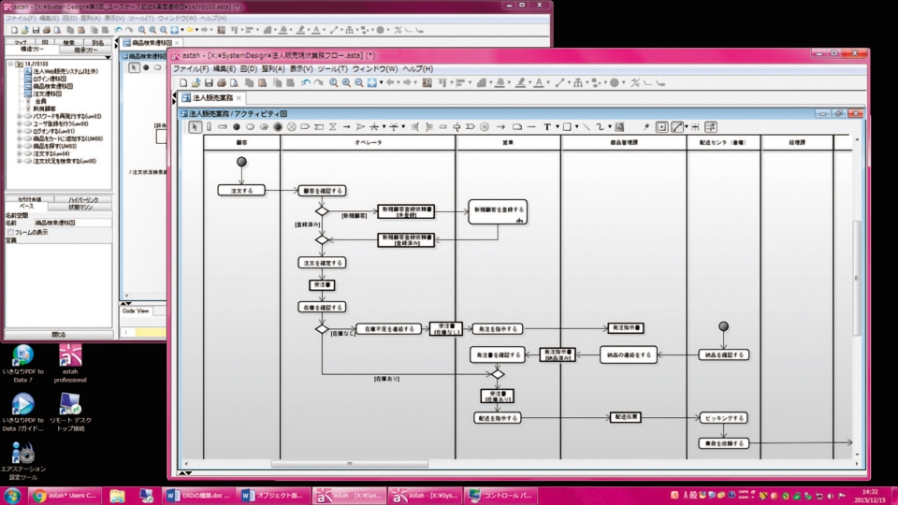Click the 名前 input field in back window
Viewport: 898px width, 505px height.
[x=72, y=223]
